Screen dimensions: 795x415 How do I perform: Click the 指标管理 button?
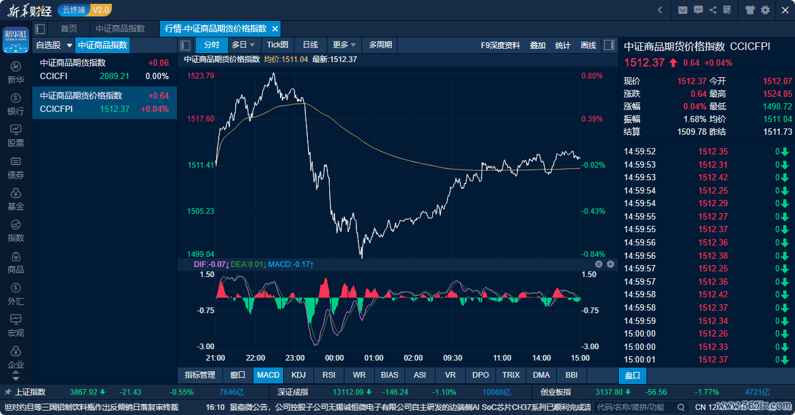pos(200,375)
